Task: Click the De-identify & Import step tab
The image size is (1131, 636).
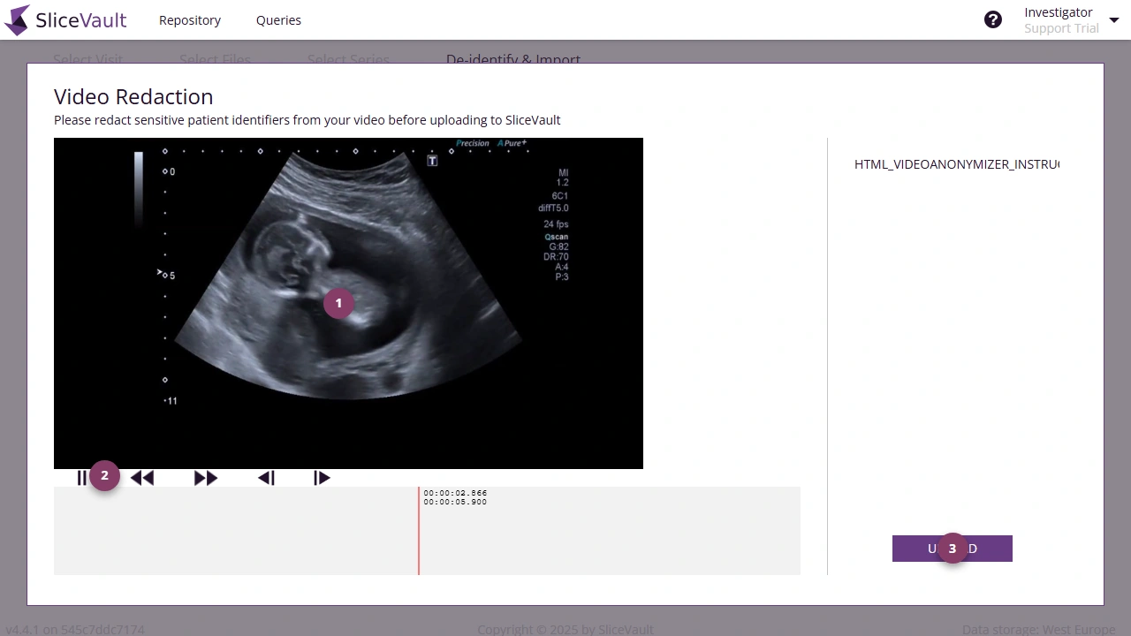Action: [x=513, y=60]
